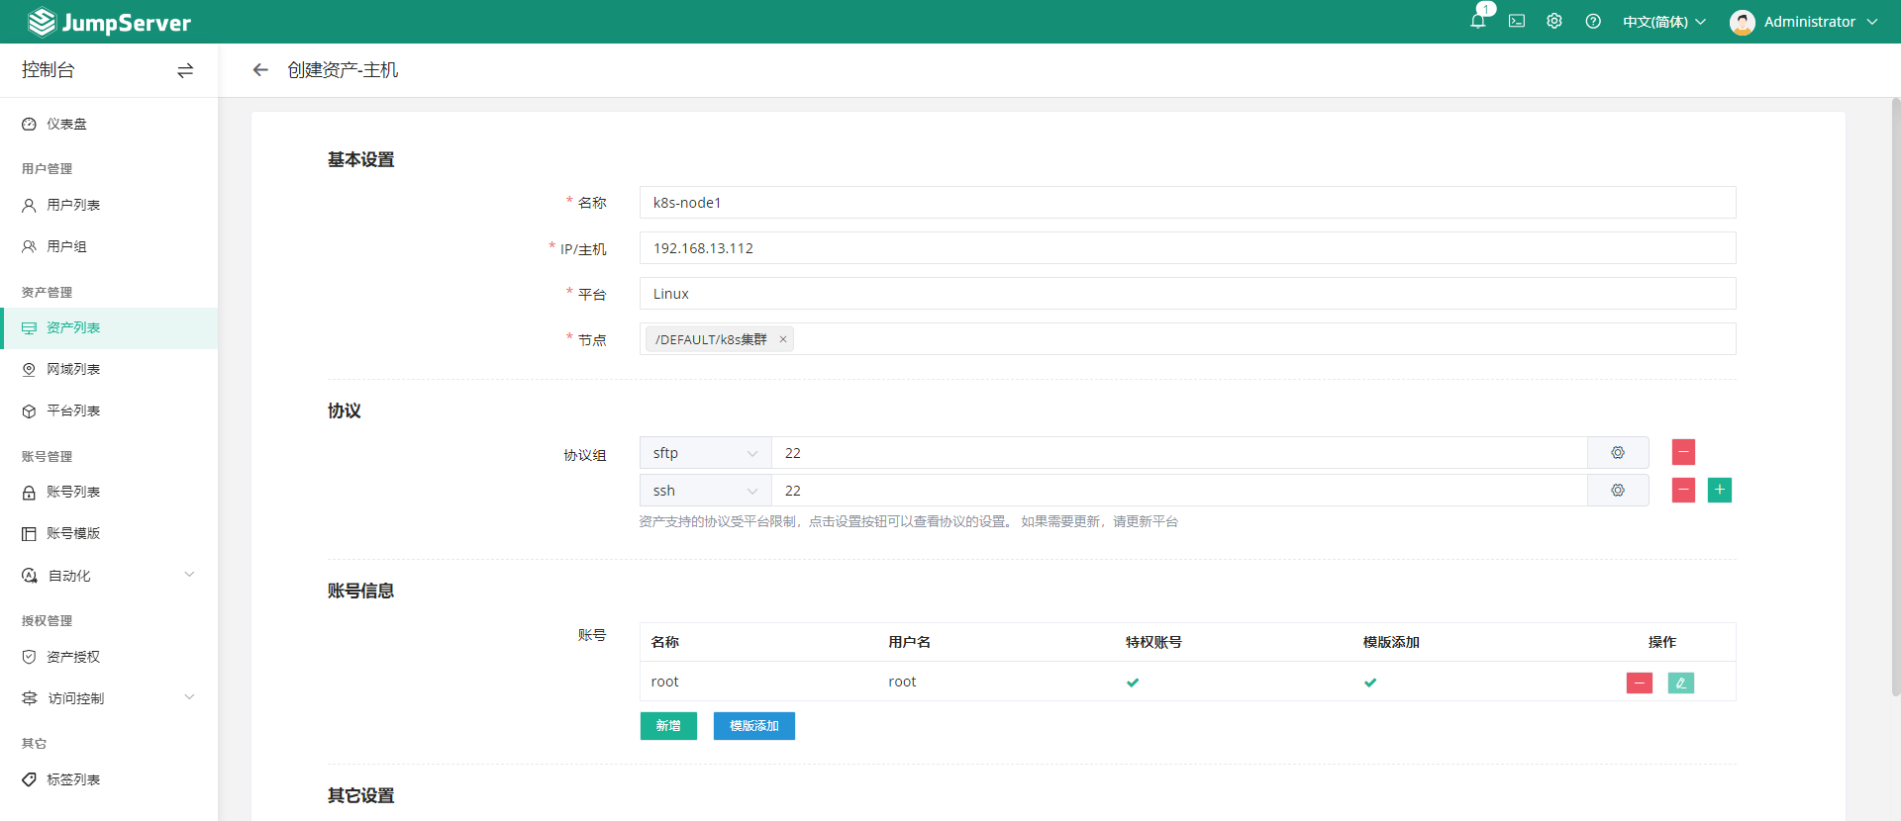The width and height of the screenshot is (1901, 821).
Task: Click the 平台列表 cube icon
Action: click(29, 410)
